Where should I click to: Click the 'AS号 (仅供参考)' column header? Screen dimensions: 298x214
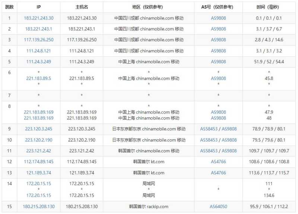click(218, 7)
